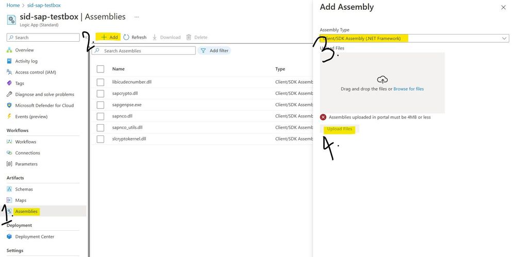Close the Add Assembly panel
This screenshot has height=257, width=515.
pyautogui.click(x=503, y=7)
